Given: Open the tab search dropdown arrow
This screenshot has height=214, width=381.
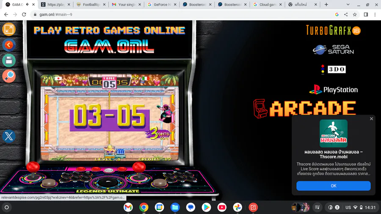Looking at the screenshot, I should (348, 5).
